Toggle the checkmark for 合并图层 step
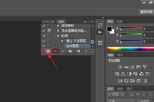 click(44, 46)
